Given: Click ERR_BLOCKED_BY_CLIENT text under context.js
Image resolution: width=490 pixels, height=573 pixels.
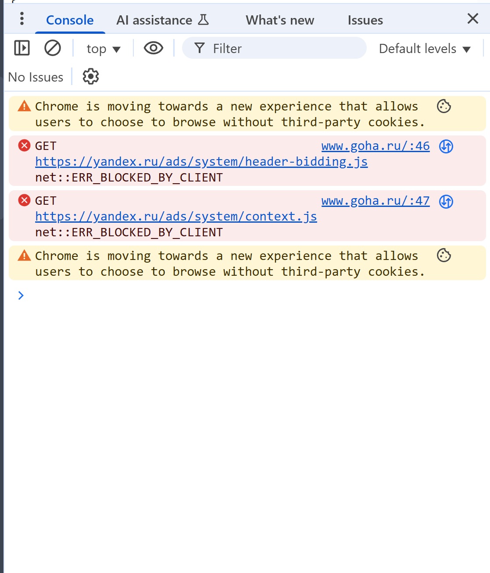Looking at the screenshot, I should [129, 232].
